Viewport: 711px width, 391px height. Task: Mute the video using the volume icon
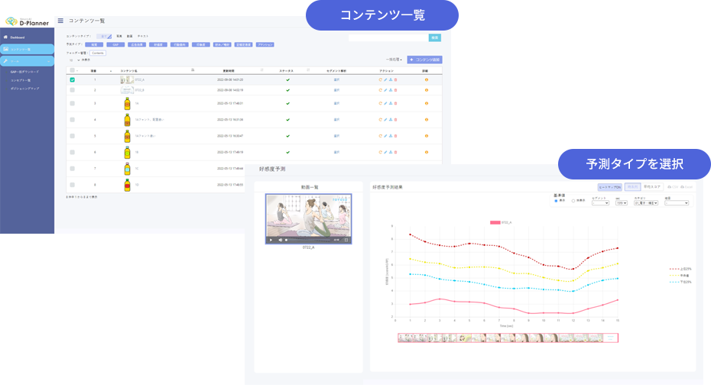pyautogui.click(x=279, y=240)
